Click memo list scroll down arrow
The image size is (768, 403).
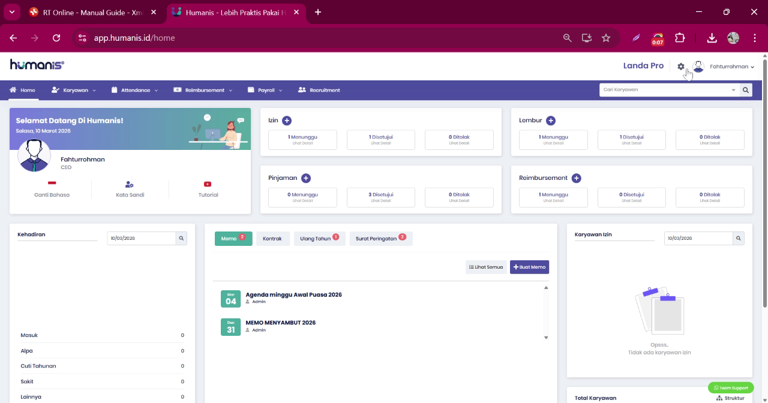pos(546,338)
